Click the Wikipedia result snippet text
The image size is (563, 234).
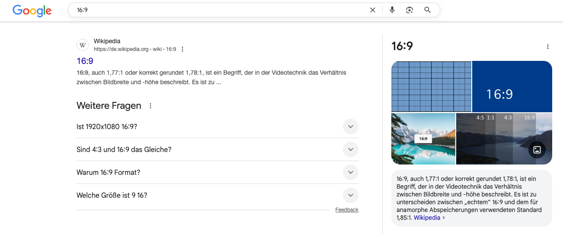[x=211, y=77]
